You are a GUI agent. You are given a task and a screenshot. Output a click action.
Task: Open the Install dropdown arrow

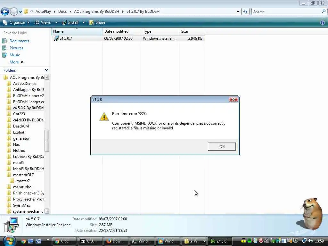pos(84,22)
